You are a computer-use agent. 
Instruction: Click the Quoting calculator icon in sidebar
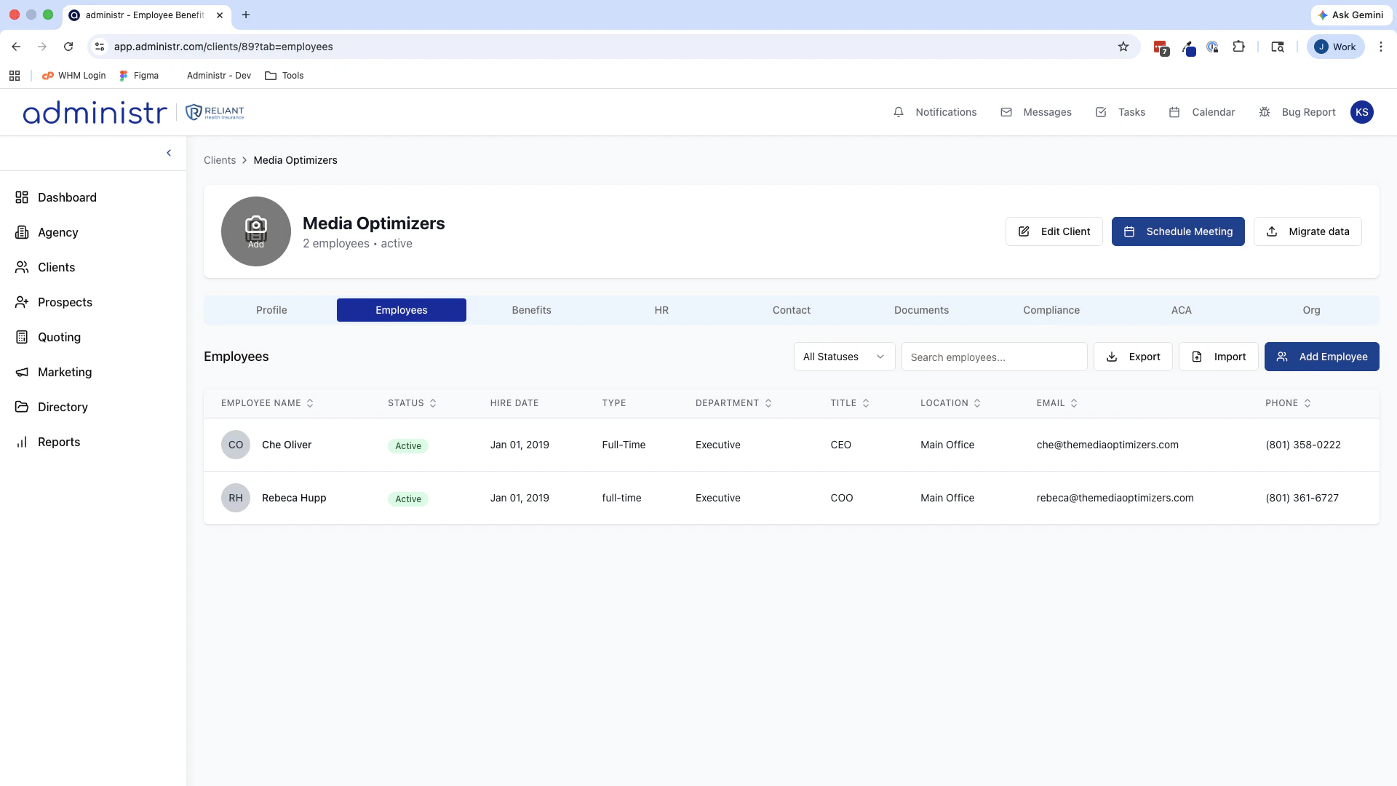22,337
